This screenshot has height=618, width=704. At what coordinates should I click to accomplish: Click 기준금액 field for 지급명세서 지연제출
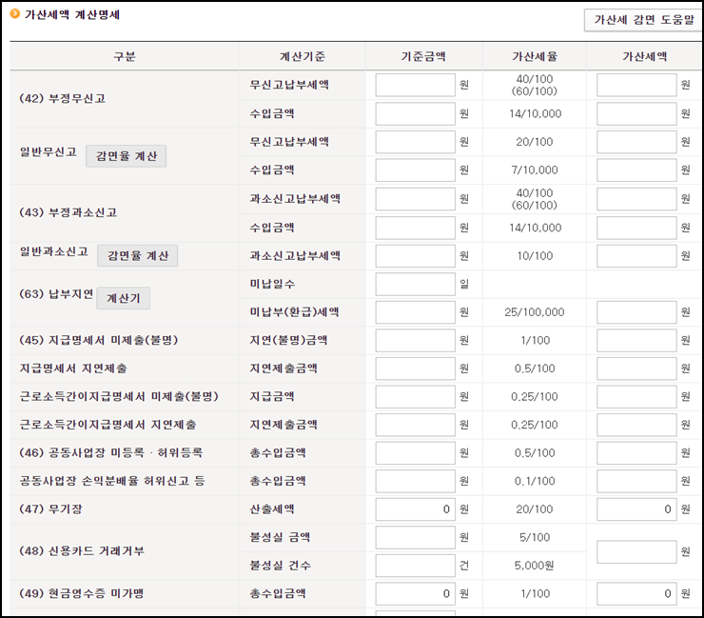416,369
